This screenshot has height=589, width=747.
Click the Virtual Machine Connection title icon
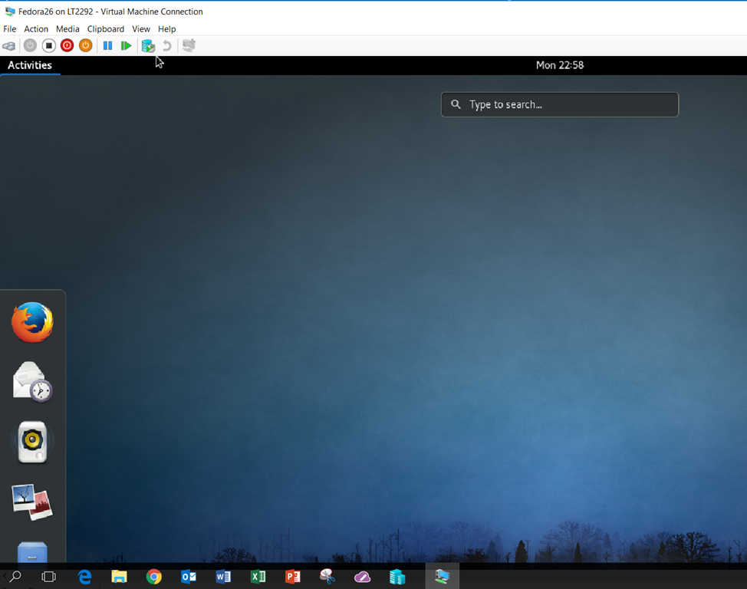tap(9, 12)
